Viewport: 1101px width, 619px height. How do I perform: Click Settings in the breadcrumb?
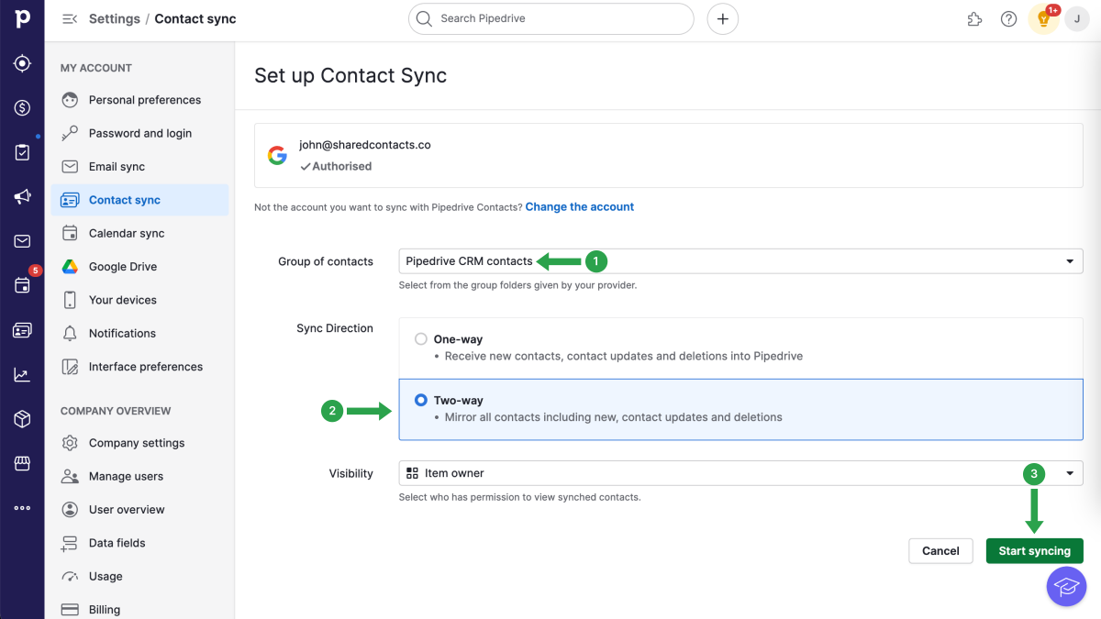pos(115,18)
